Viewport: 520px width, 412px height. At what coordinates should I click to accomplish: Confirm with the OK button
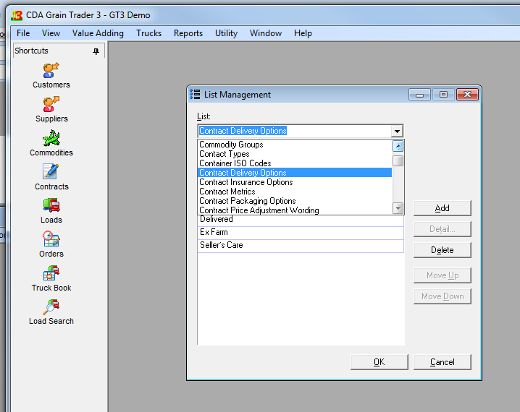click(x=379, y=362)
